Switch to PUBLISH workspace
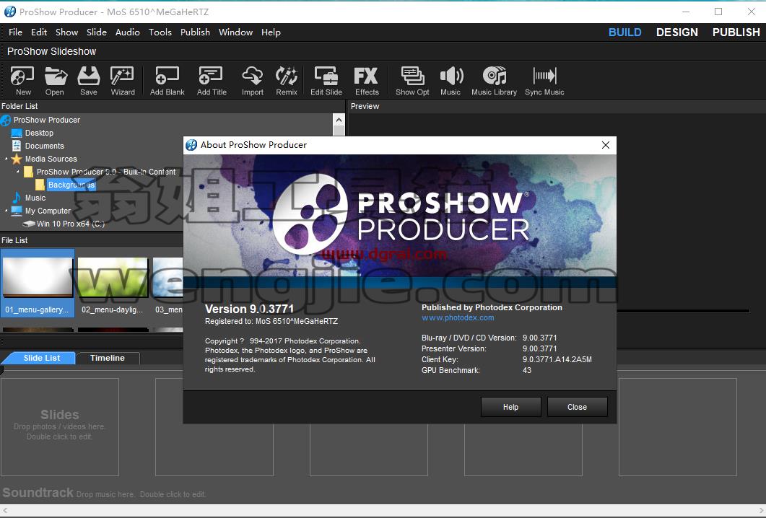 coord(736,32)
